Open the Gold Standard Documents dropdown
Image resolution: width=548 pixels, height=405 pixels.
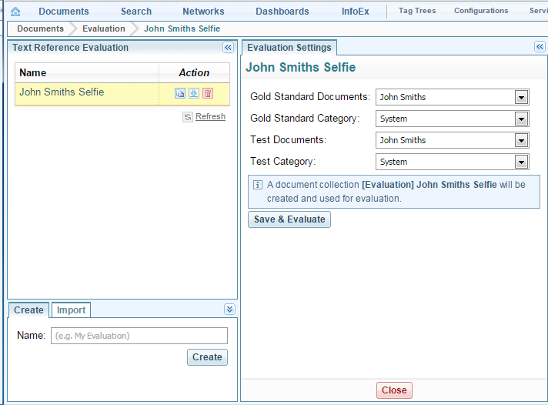tap(521, 97)
